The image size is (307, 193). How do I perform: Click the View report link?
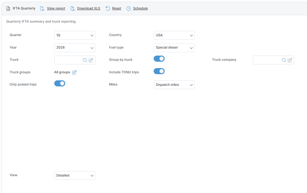(x=56, y=9)
